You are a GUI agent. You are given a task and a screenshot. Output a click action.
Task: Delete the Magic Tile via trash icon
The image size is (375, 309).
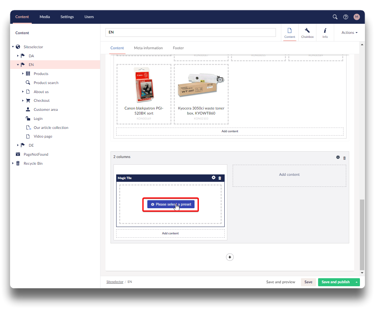point(220,178)
